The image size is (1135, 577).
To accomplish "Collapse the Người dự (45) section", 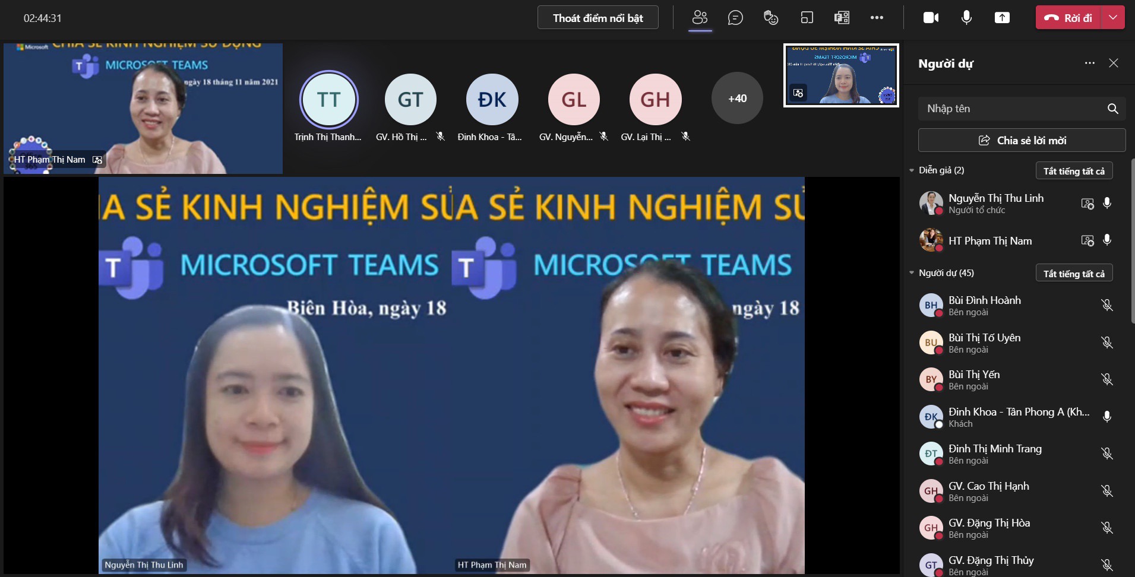I will pos(912,273).
